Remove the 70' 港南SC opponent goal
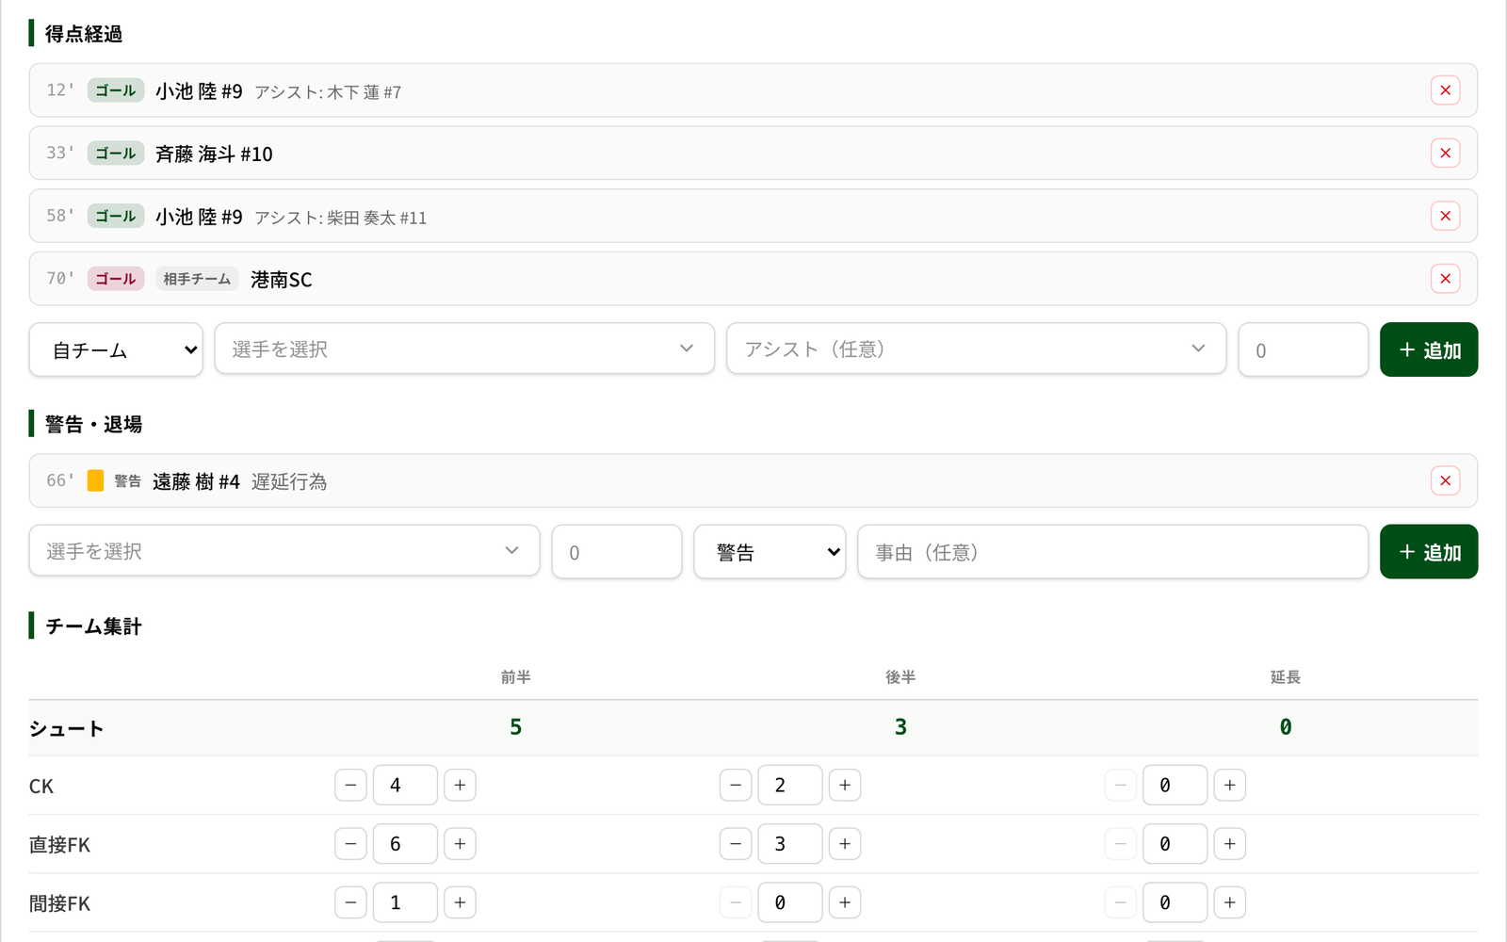The width and height of the screenshot is (1507, 942). point(1445,279)
